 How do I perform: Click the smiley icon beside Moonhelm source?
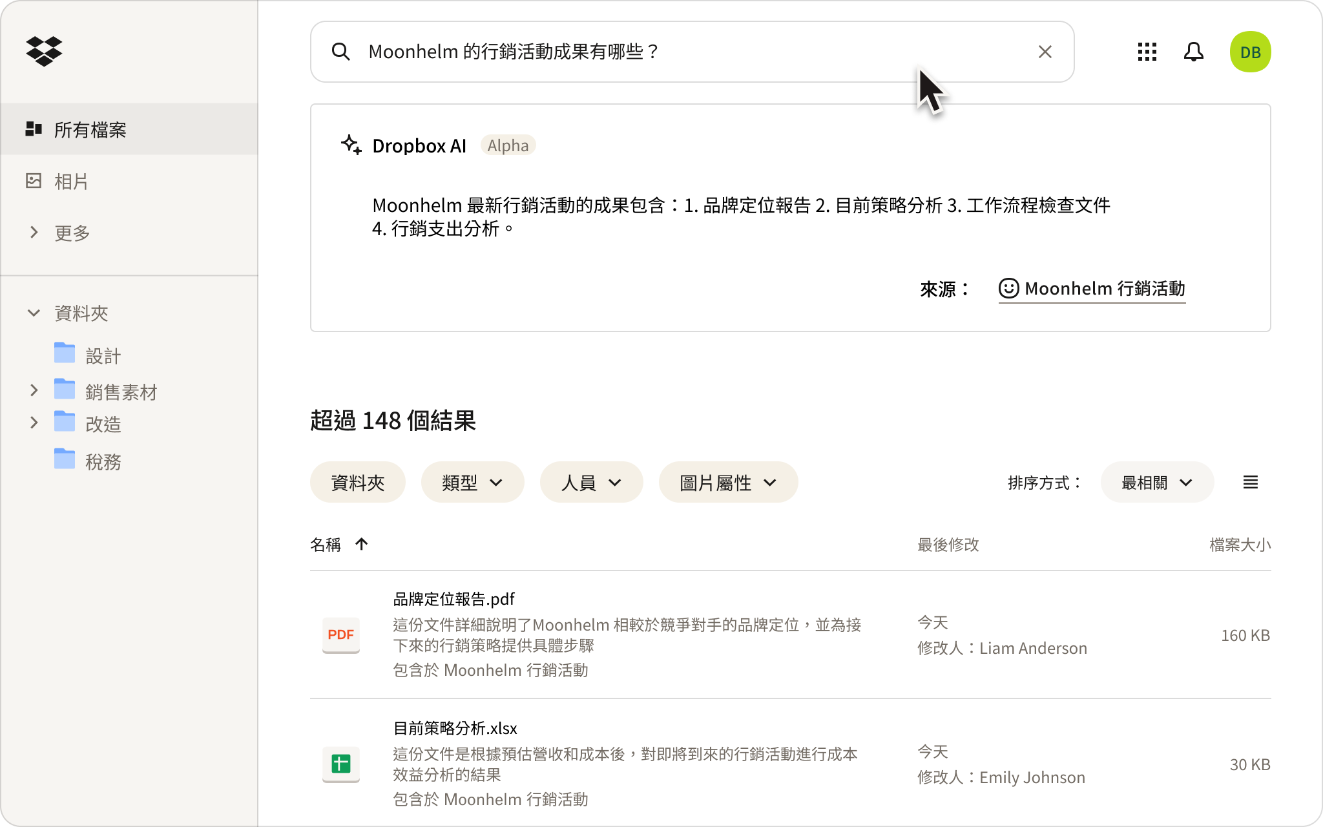(1008, 288)
